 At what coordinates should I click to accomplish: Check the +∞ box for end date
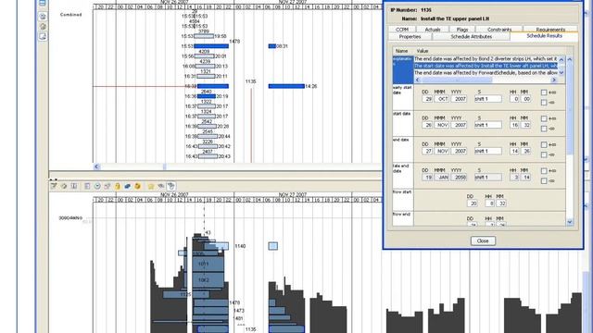(544, 144)
